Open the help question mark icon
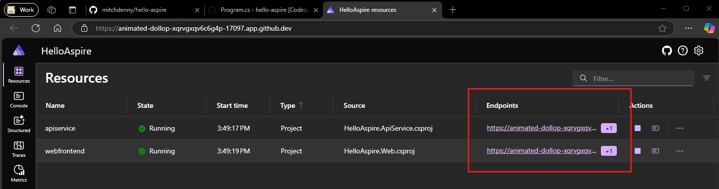 point(683,50)
